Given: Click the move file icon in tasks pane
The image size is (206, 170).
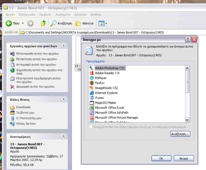Looking at the screenshot, I should (x=12, y=59).
